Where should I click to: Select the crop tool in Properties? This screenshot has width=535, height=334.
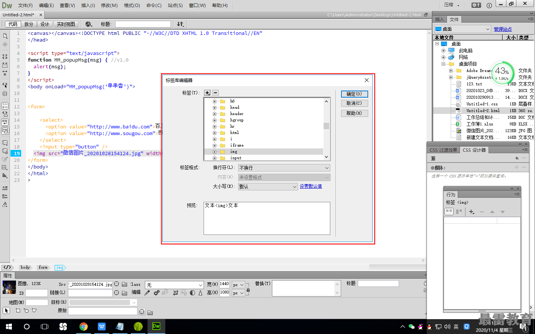click(175, 293)
